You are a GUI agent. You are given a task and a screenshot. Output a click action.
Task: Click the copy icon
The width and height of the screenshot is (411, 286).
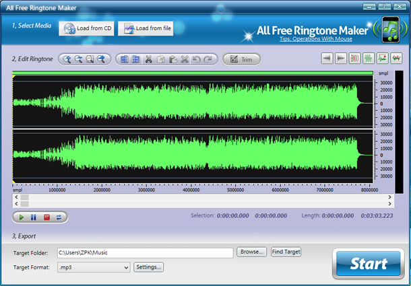160,59
